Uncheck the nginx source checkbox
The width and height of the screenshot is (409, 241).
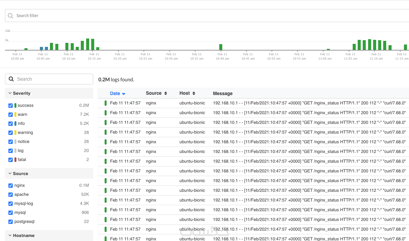coord(10,185)
